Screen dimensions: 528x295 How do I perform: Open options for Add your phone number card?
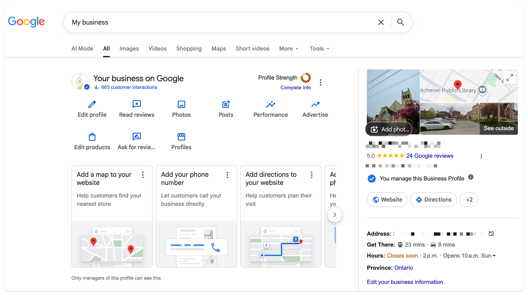tap(227, 175)
